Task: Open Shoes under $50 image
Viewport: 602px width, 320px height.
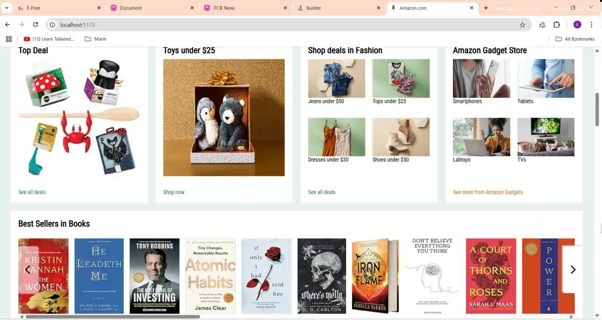Action: [x=401, y=137]
